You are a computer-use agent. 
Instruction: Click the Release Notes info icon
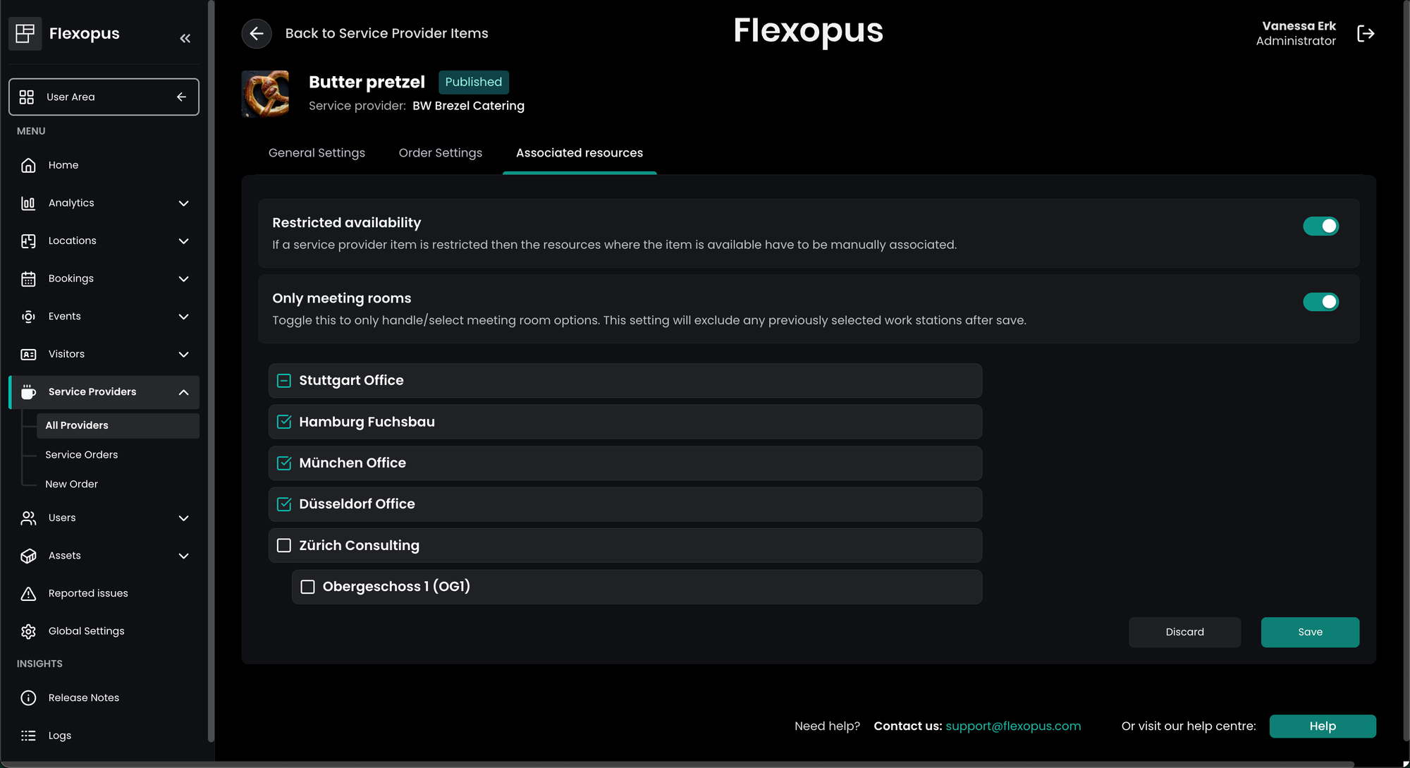click(x=28, y=698)
